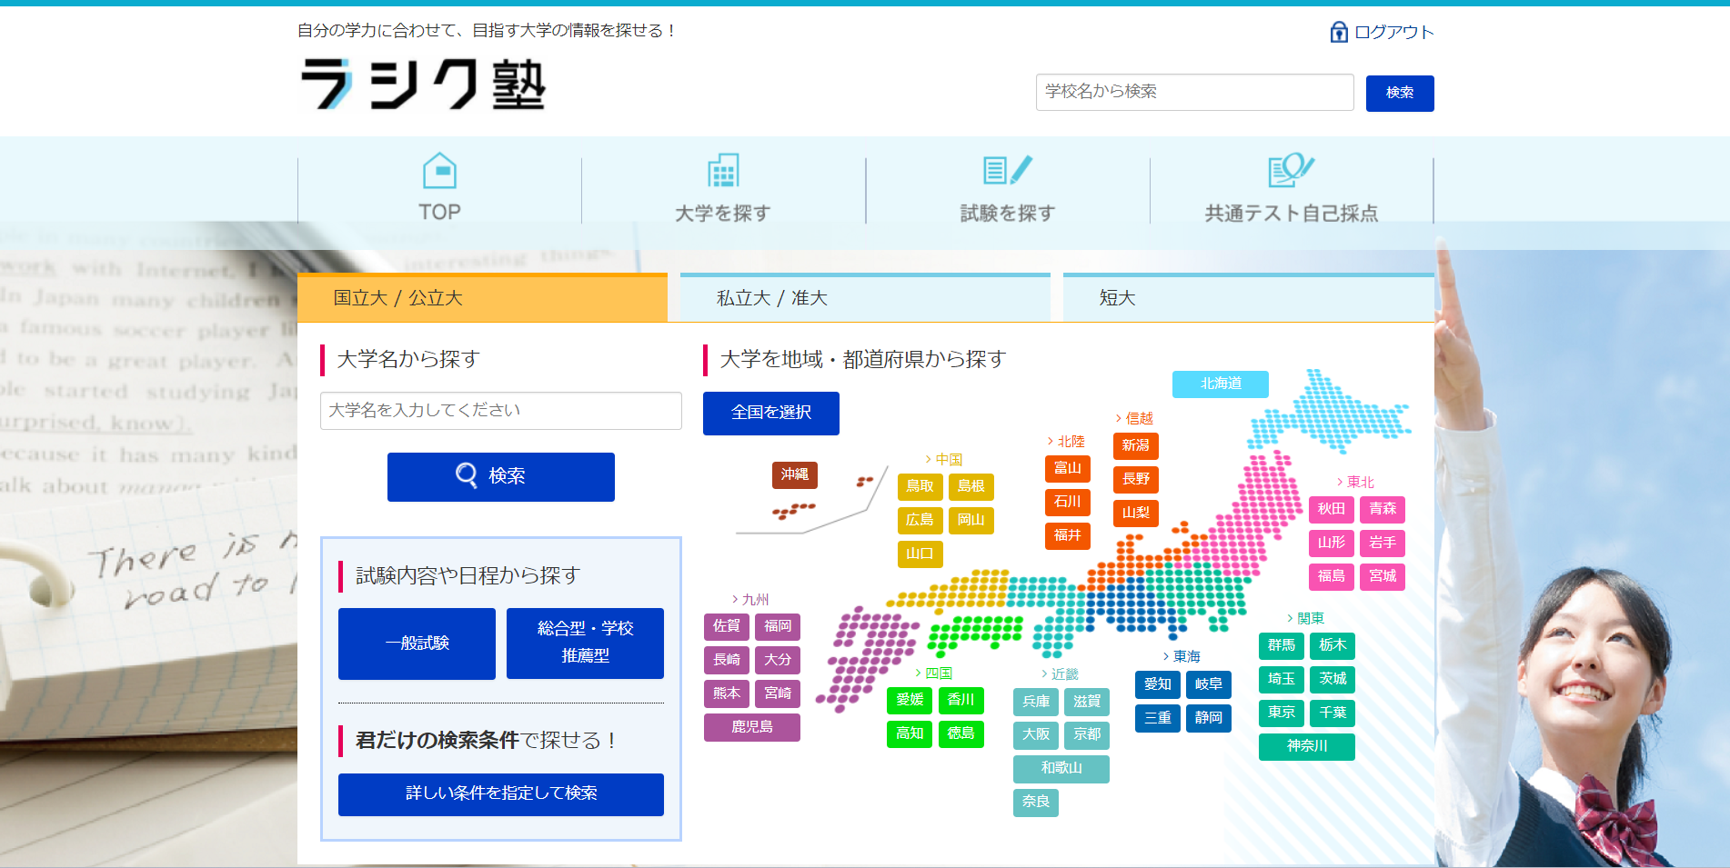Screen dimensions: 1730x868
Task: Expand the 東北 region link
Action: 1355,483
